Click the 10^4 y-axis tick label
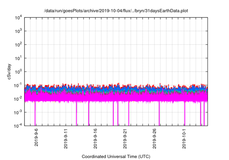Viewport: 229px width, 160px height. click(18, 17)
